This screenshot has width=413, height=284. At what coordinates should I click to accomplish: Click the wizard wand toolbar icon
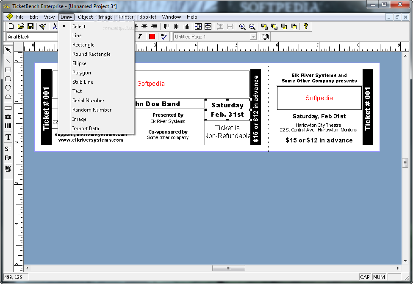coord(43,26)
